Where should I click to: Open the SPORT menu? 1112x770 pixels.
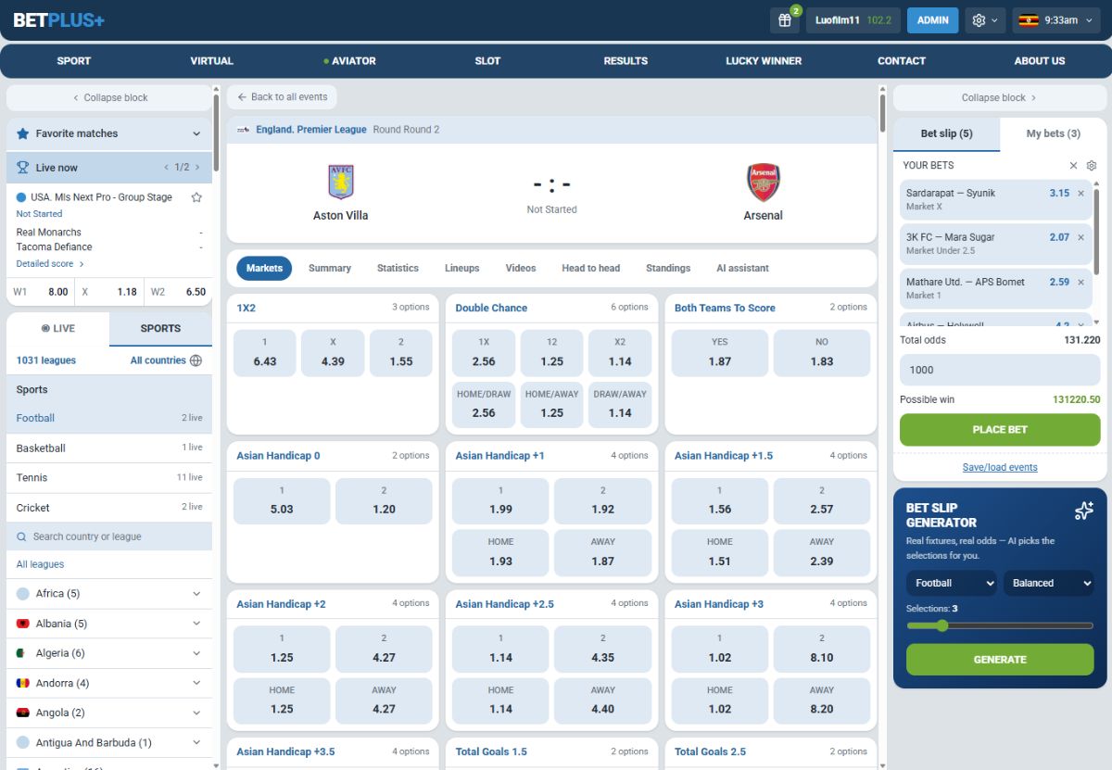74,61
